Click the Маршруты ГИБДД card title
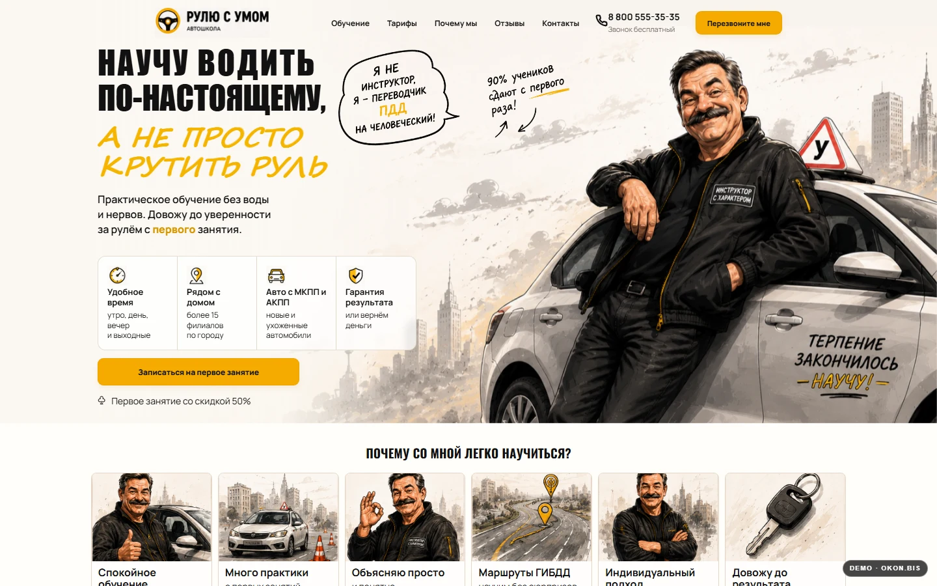Image resolution: width=937 pixels, height=586 pixels. pos(524,572)
